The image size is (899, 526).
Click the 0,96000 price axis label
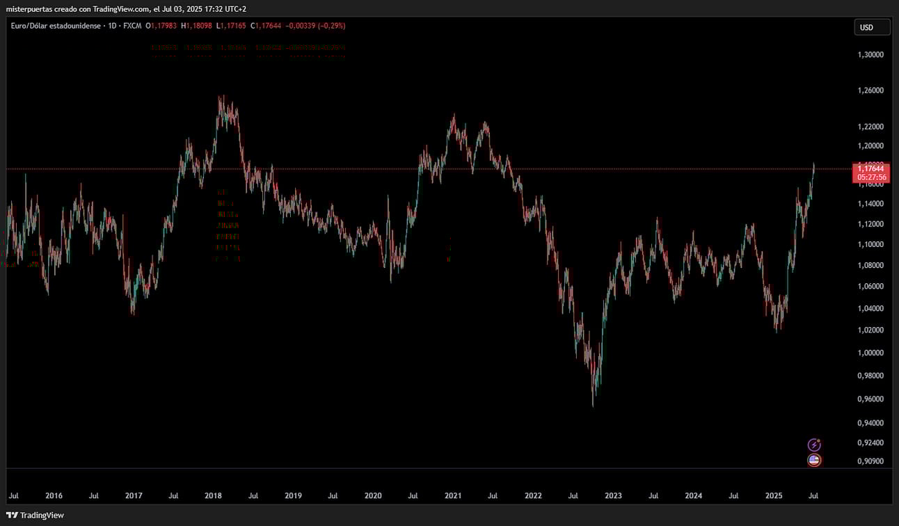[870, 399]
